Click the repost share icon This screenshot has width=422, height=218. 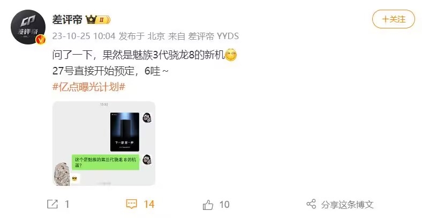pyautogui.click(x=52, y=204)
